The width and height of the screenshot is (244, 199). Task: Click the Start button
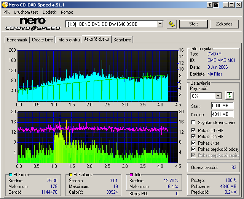pyautogui.click(x=193, y=24)
